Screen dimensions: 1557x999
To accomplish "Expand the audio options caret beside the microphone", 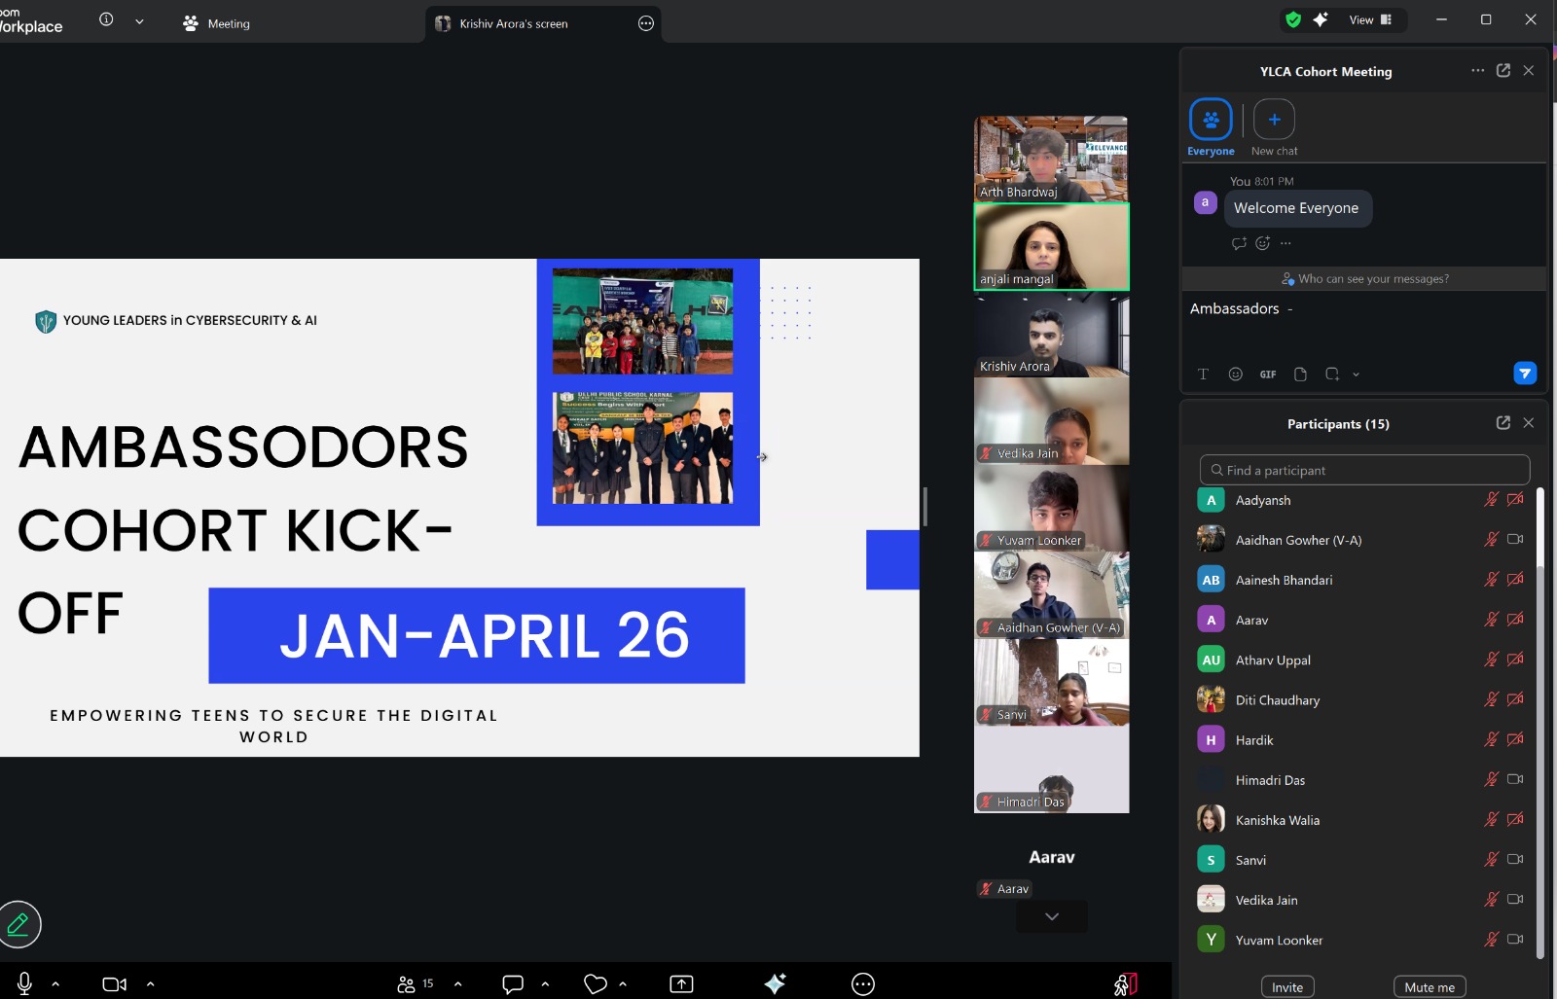I will 55,984.
